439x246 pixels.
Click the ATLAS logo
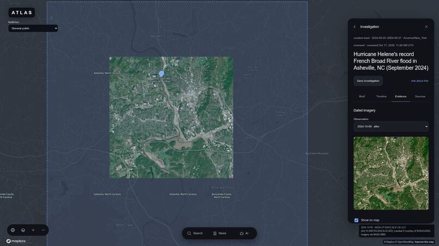tap(22, 12)
